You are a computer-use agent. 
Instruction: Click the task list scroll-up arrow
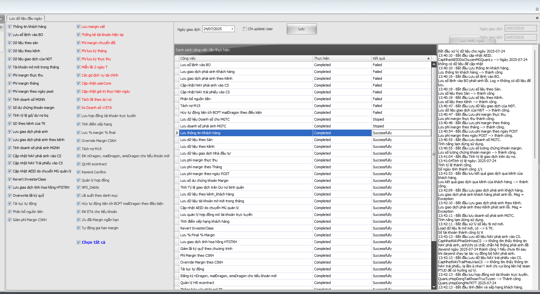tap(433, 65)
